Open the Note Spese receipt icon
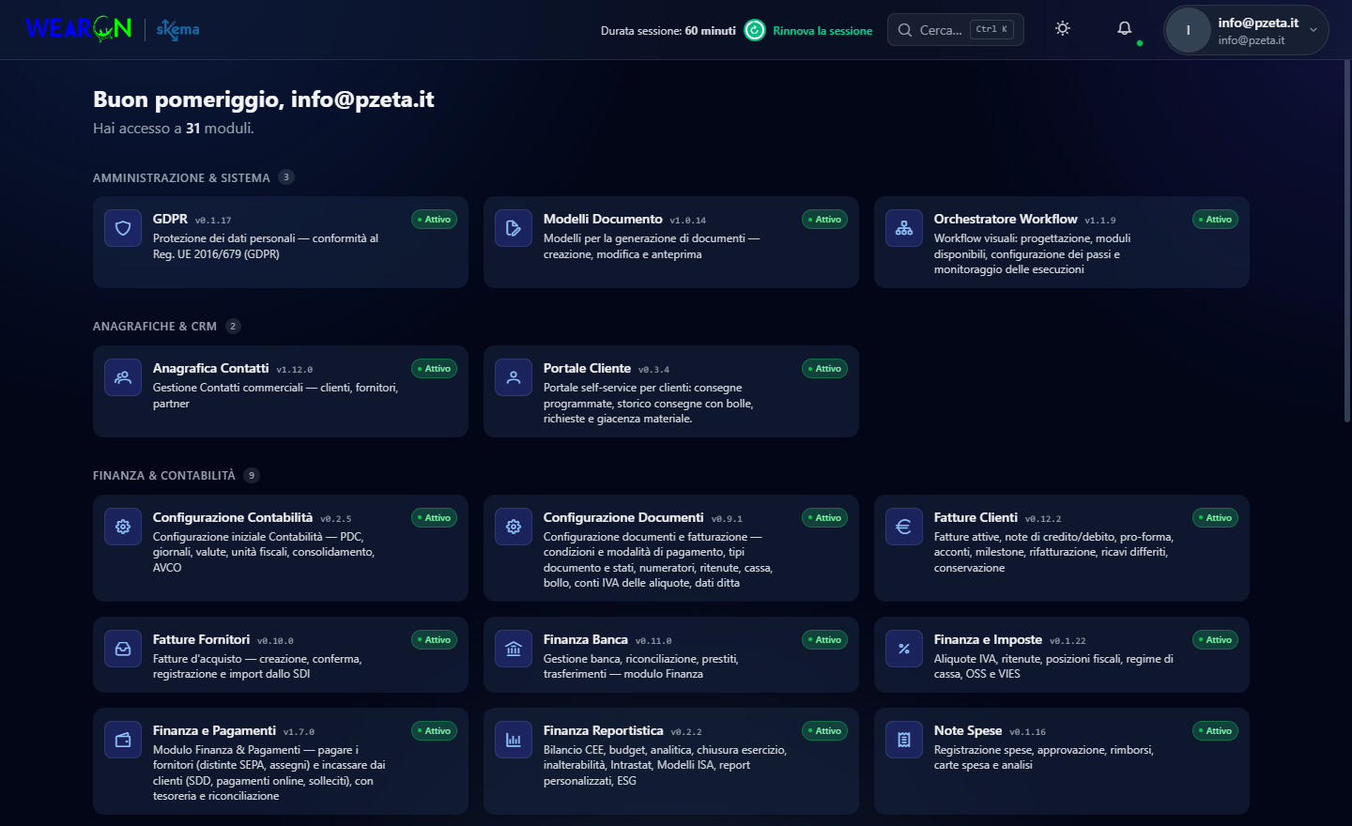 (x=904, y=740)
